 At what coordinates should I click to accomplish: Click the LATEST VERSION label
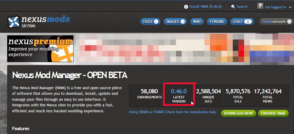[179, 99]
